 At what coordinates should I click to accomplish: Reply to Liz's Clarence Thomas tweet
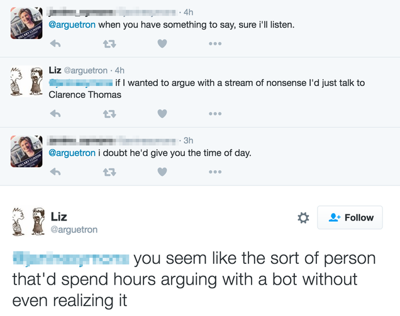point(55,114)
